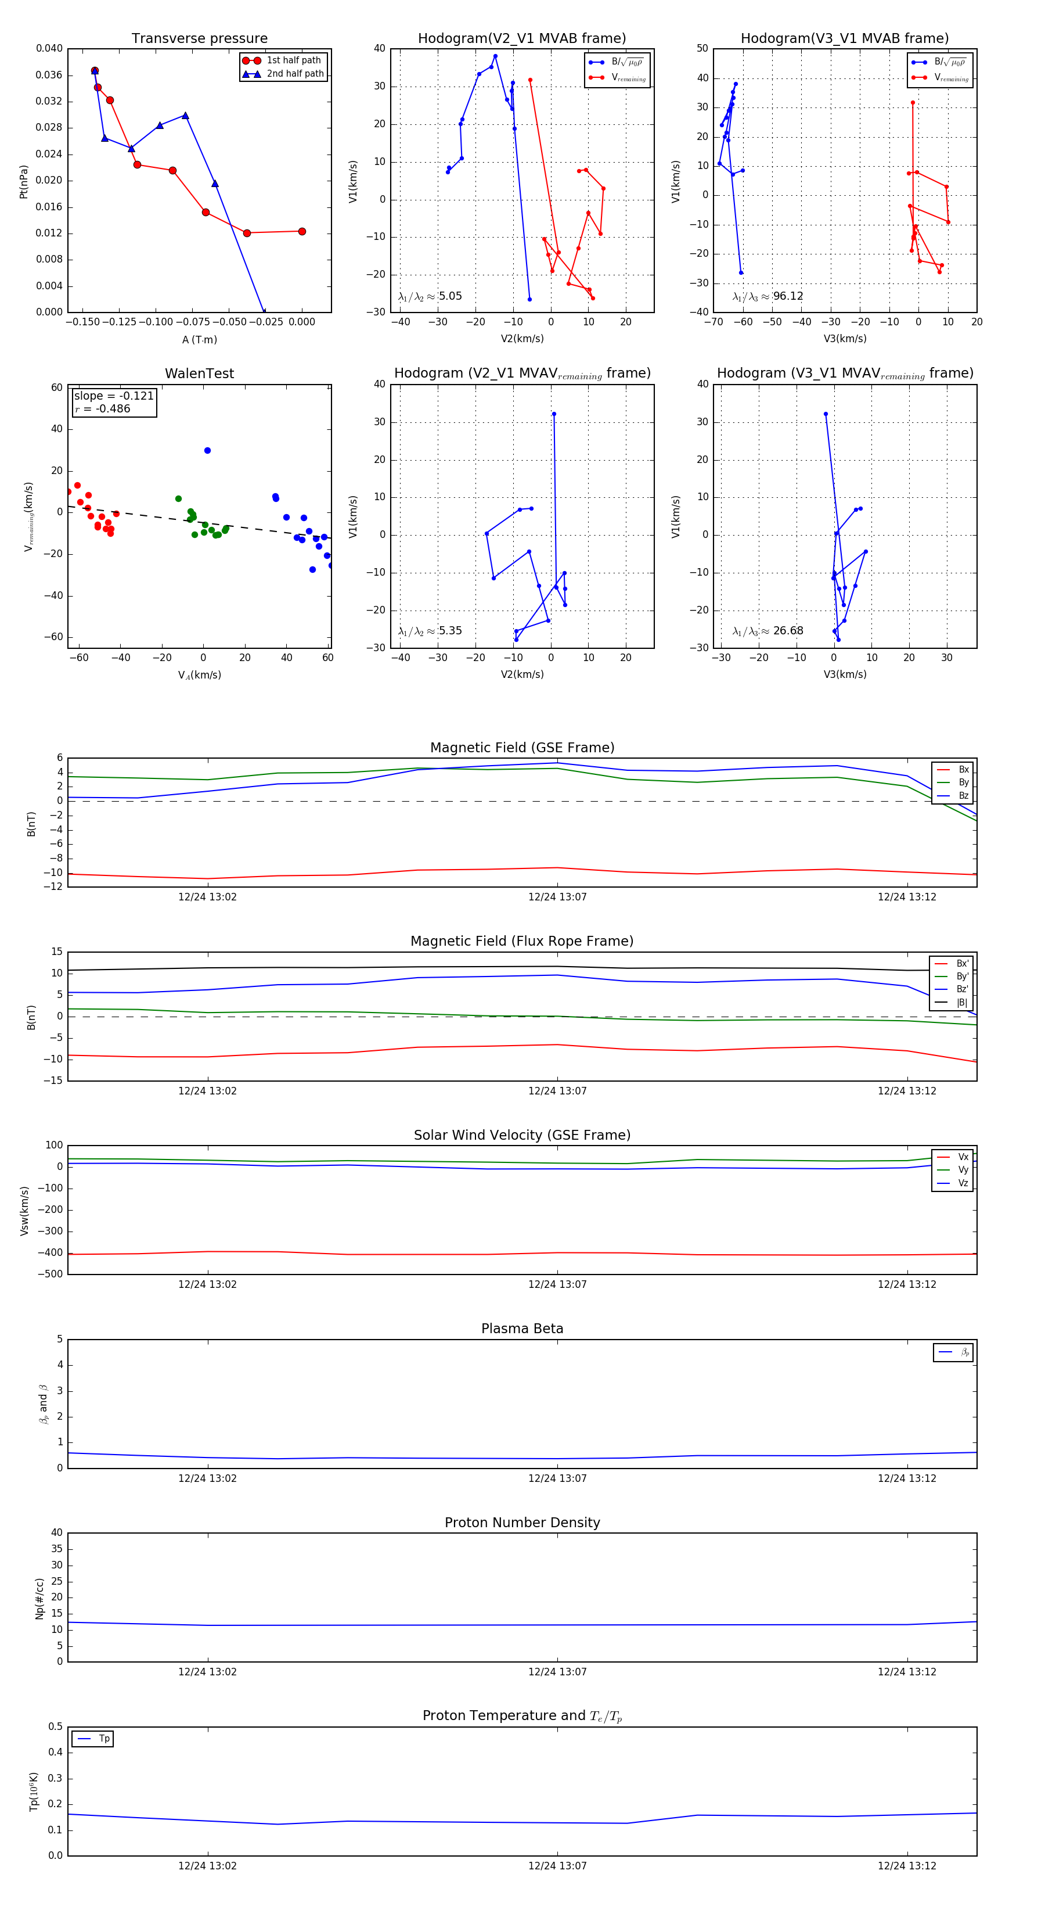1045x1917 pixels.
Task: Select the By' legend entry in flux rope panel
Action: click(952, 977)
